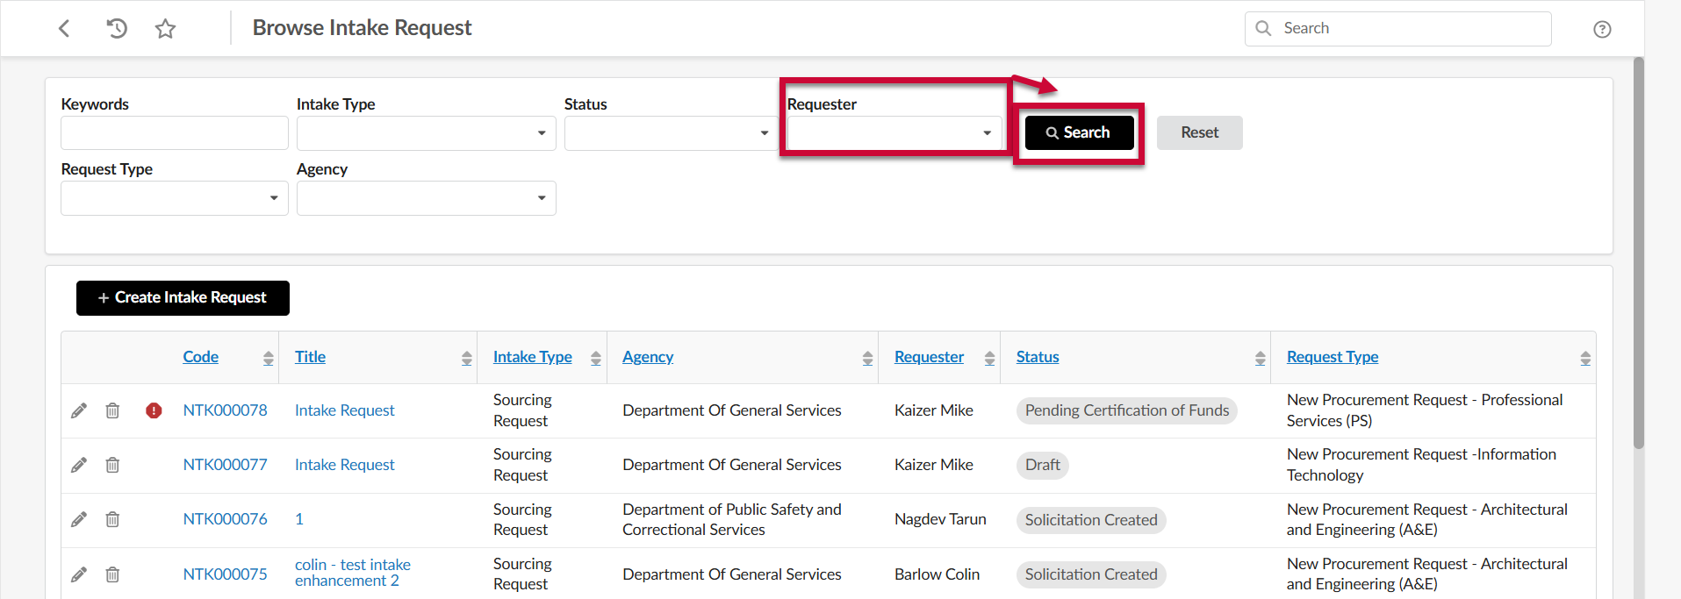Open the Status filter dropdown

click(671, 133)
